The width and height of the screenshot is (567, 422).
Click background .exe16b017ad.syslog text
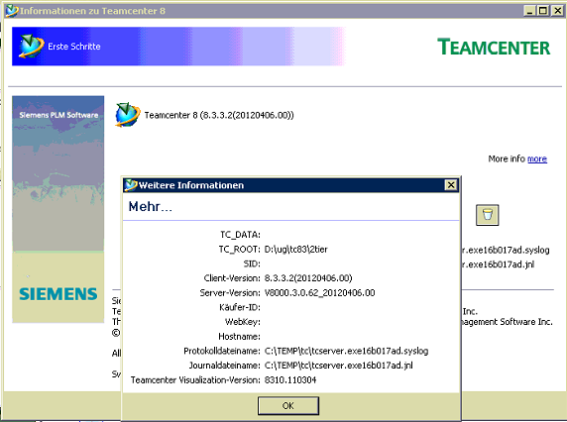point(506,250)
